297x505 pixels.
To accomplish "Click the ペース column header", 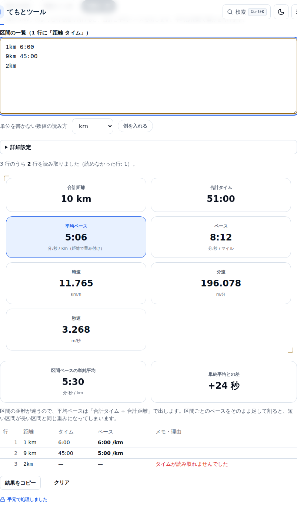I will [106, 432].
